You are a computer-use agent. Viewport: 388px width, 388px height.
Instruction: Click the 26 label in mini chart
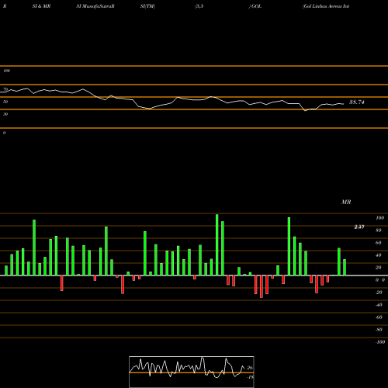click(250, 368)
